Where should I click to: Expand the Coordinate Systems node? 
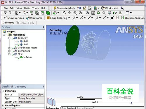click(9, 48)
